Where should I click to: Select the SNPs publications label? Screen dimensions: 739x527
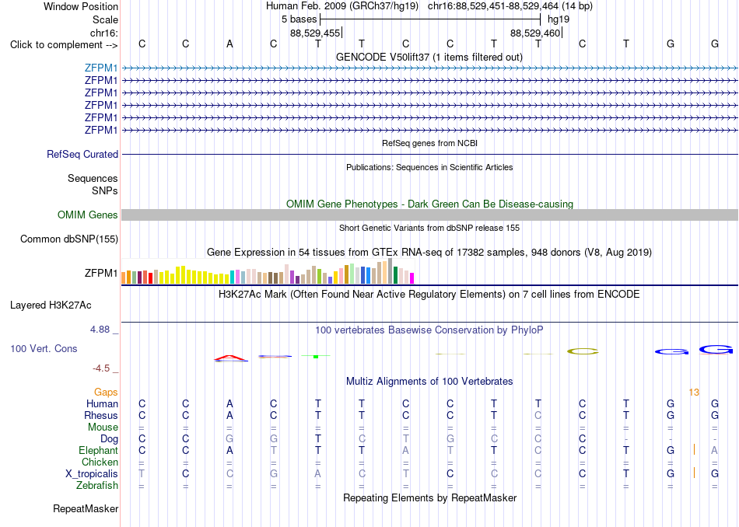pos(105,190)
